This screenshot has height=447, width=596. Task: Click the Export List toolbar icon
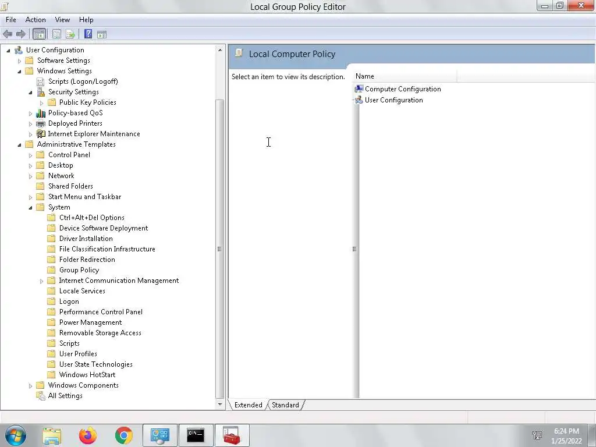tap(70, 34)
